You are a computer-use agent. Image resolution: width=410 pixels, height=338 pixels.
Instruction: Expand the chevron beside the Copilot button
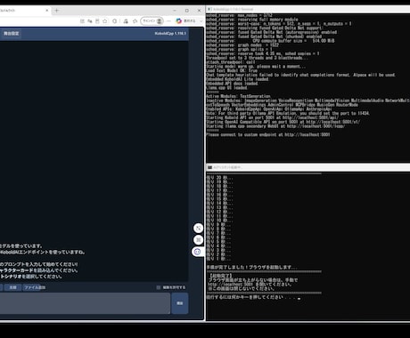[x=201, y=21]
